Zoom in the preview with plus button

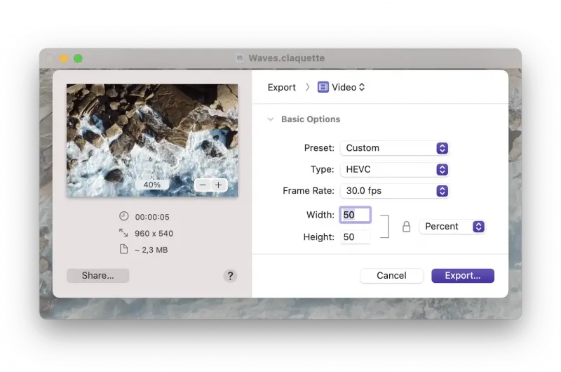click(x=219, y=185)
